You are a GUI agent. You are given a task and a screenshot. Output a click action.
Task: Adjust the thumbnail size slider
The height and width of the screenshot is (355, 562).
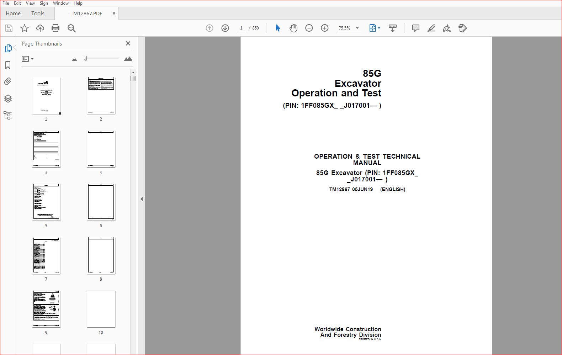85,58
